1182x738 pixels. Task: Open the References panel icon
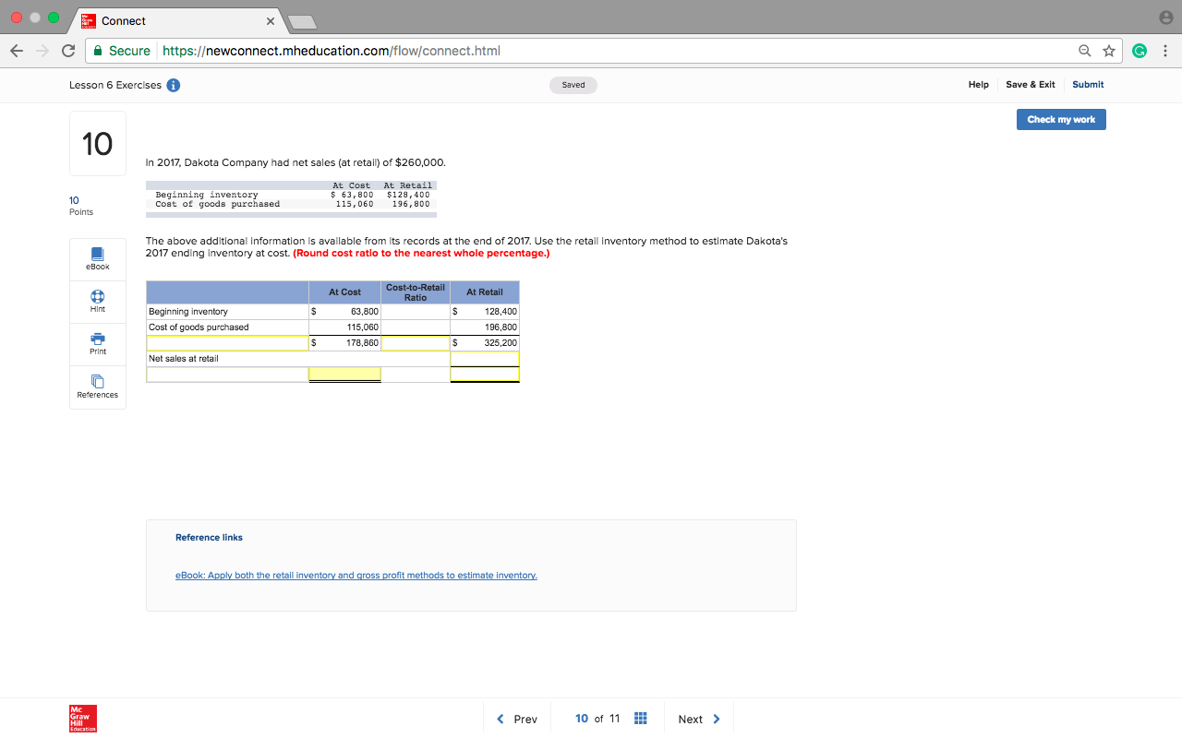pyautogui.click(x=97, y=387)
